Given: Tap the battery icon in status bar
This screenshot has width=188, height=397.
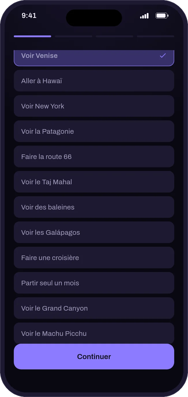Looking at the screenshot, I should pos(162,16).
